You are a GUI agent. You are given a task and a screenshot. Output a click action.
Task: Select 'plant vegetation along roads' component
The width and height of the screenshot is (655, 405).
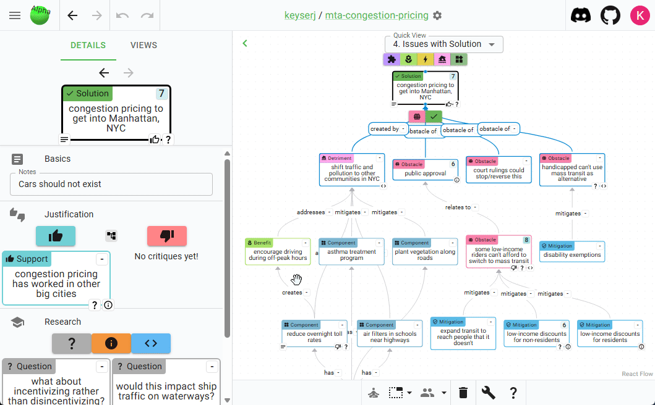(x=425, y=251)
